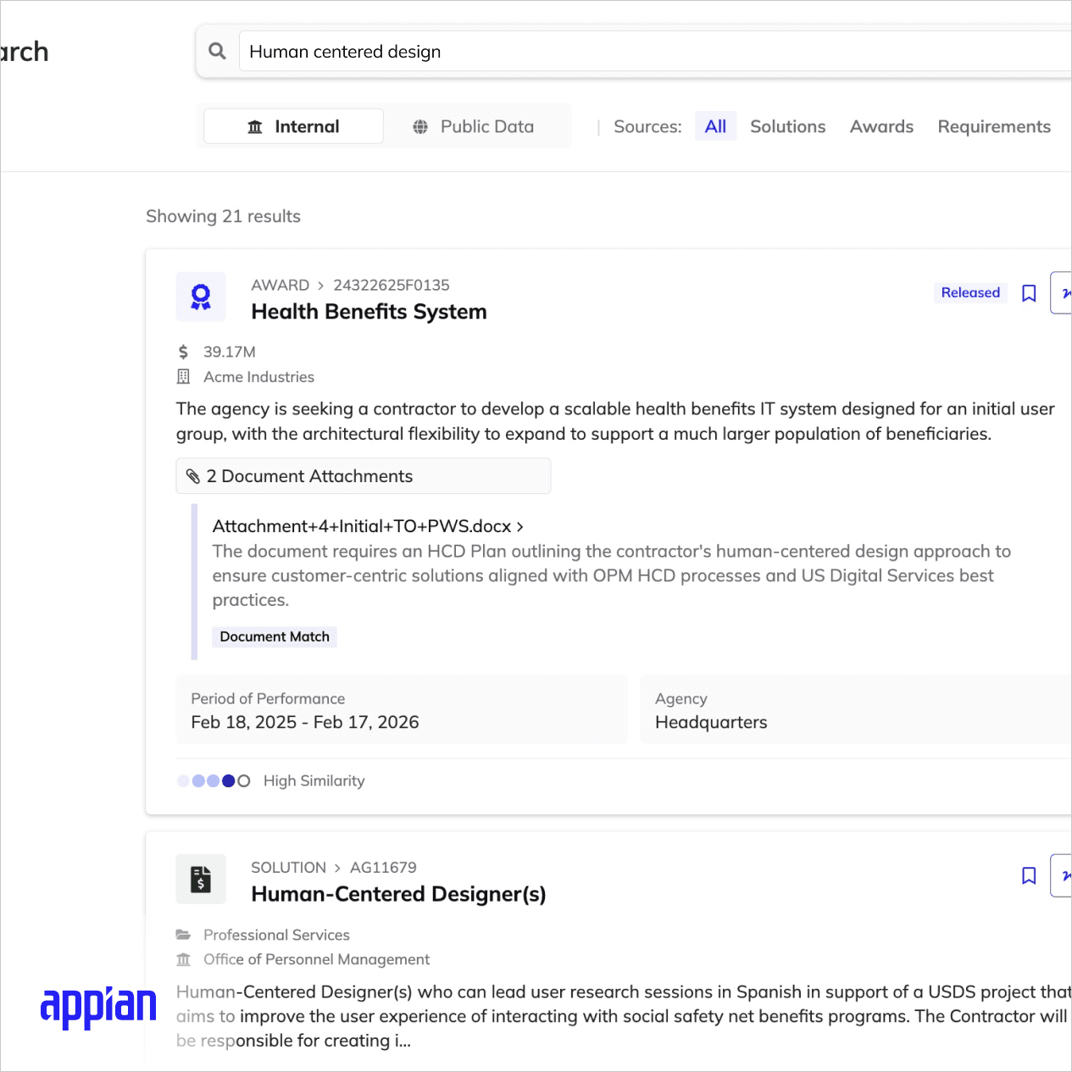Switch to Public Data toggle
Image resolution: width=1072 pixels, height=1072 pixels.
[474, 126]
